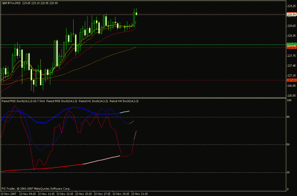
Task: Click the 228.65 price axis label
Action: click(x=291, y=26)
